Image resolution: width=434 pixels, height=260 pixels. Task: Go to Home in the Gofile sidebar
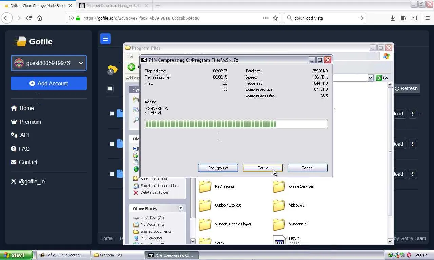click(x=22, y=108)
